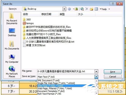
Task: Select the temps item
Action: coord(28,23)
